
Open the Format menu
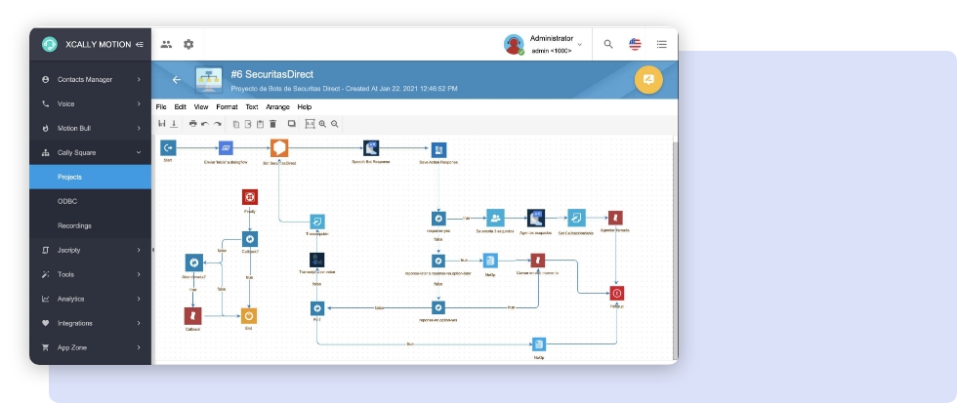pos(227,106)
